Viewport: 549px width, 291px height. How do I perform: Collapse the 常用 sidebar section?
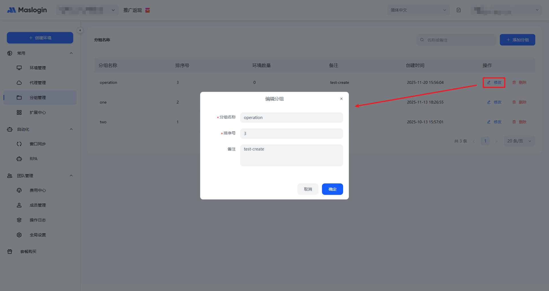(x=71, y=53)
